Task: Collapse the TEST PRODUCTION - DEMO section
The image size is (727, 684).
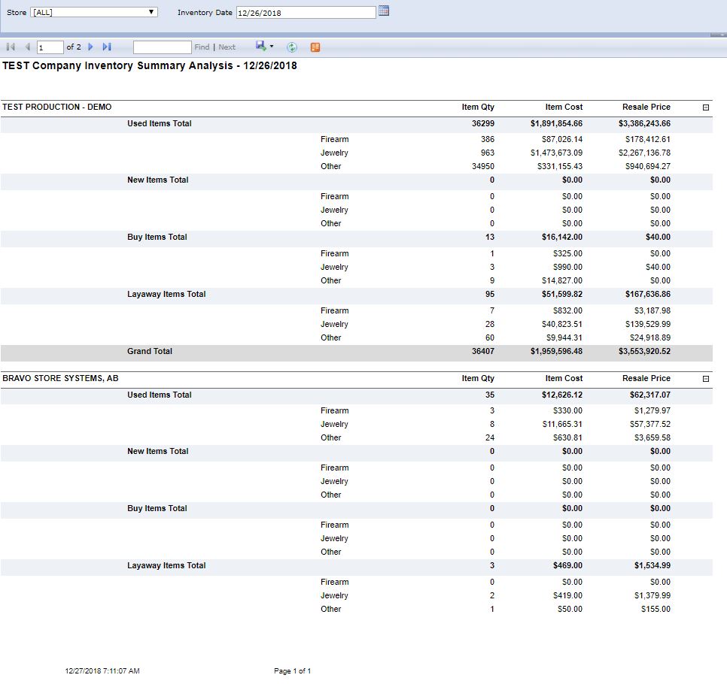Action: pos(706,107)
